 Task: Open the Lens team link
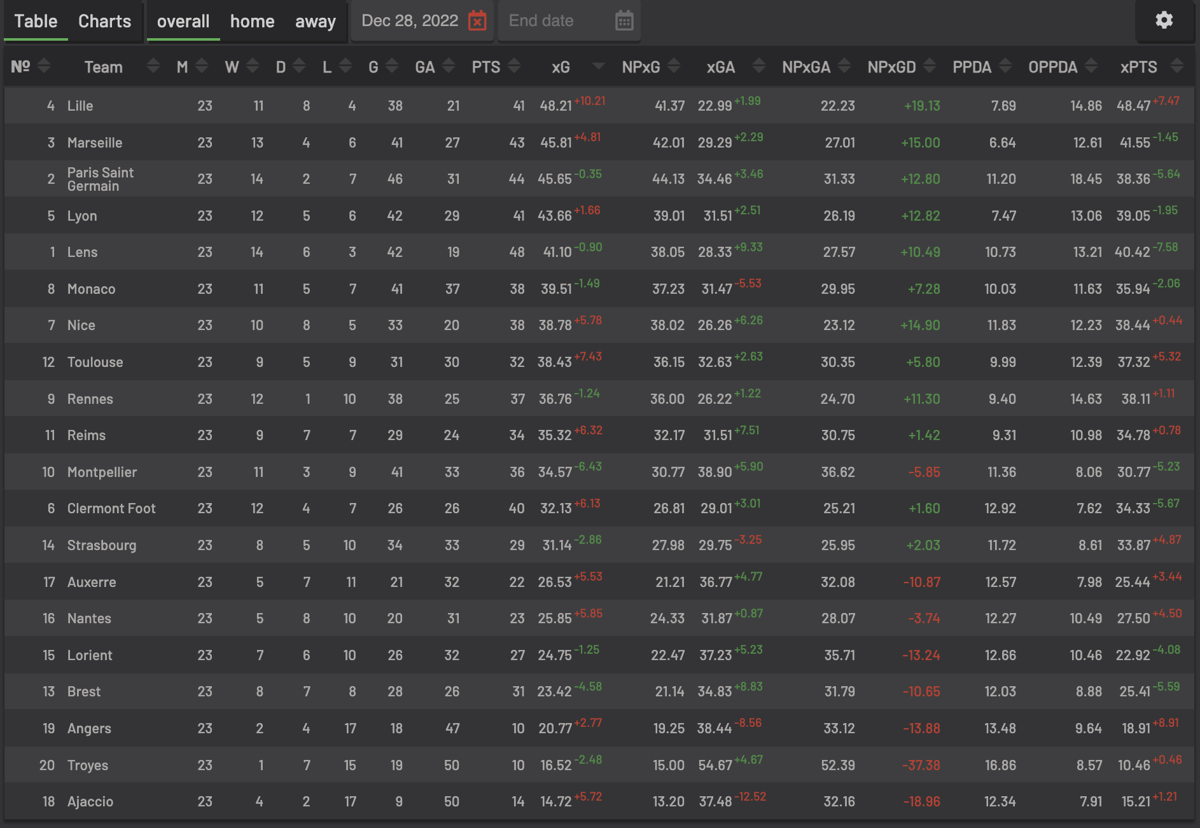(x=83, y=252)
